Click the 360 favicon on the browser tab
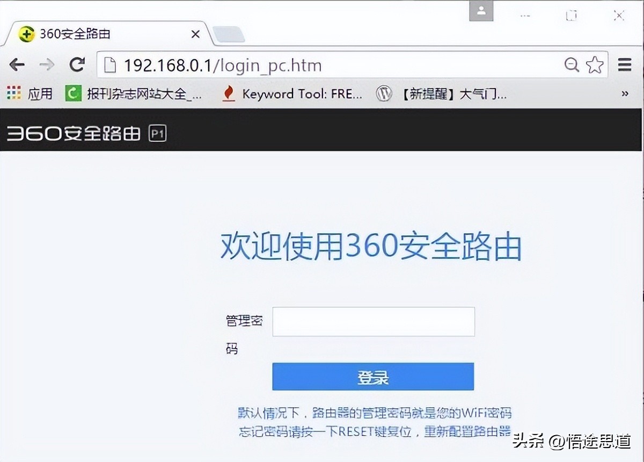644x462 pixels. 26,33
